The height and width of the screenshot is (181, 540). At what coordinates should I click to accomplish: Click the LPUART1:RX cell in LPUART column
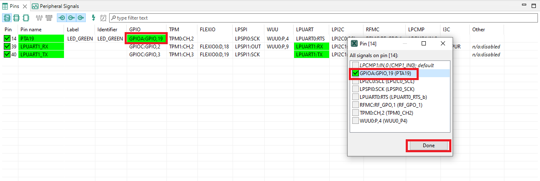pyautogui.click(x=309, y=47)
